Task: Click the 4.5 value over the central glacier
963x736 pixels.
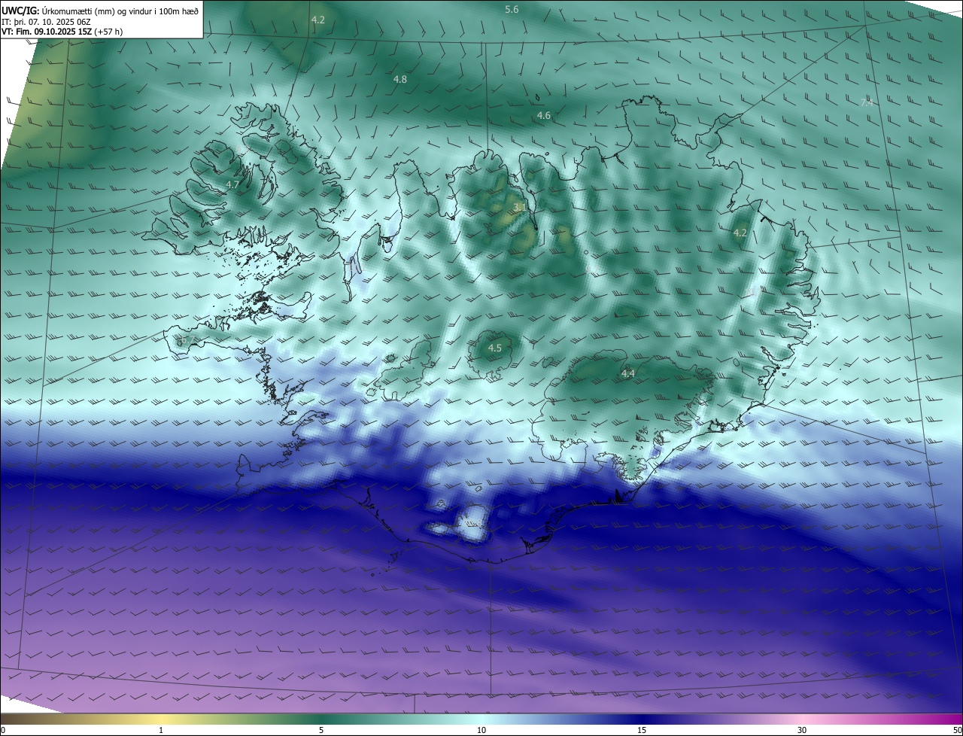Action: 494,348
